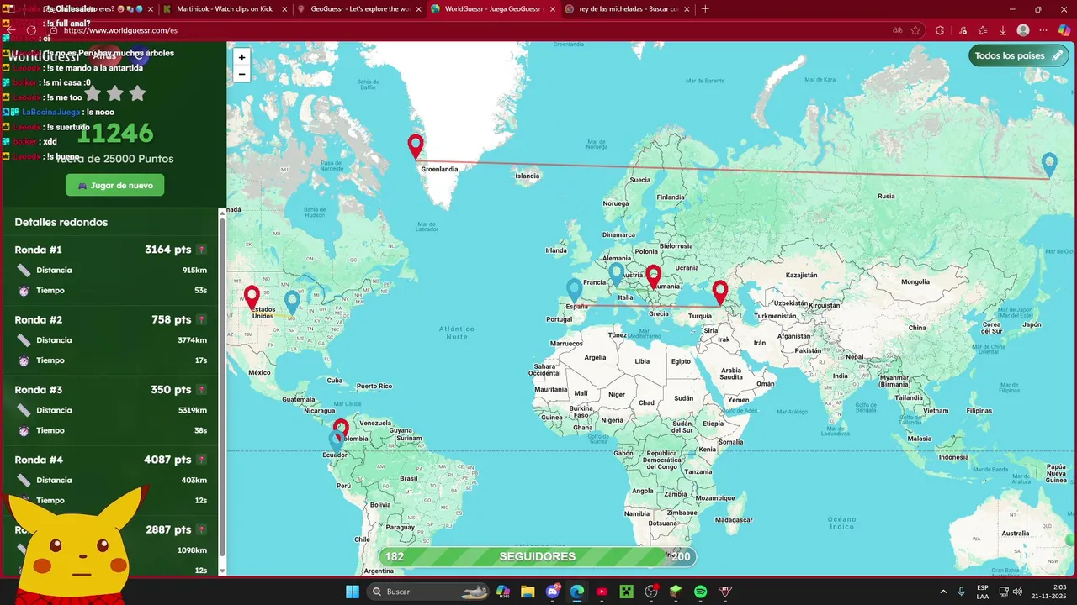Open Spotify from the taskbar
Viewport: 1077px width, 605px height.
click(x=700, y=592)
